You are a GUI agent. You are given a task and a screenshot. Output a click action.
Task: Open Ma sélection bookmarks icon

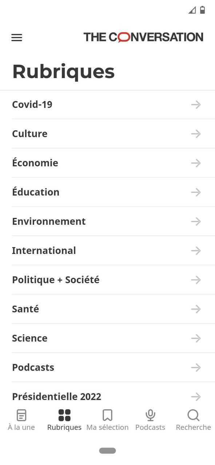[107, 415]
